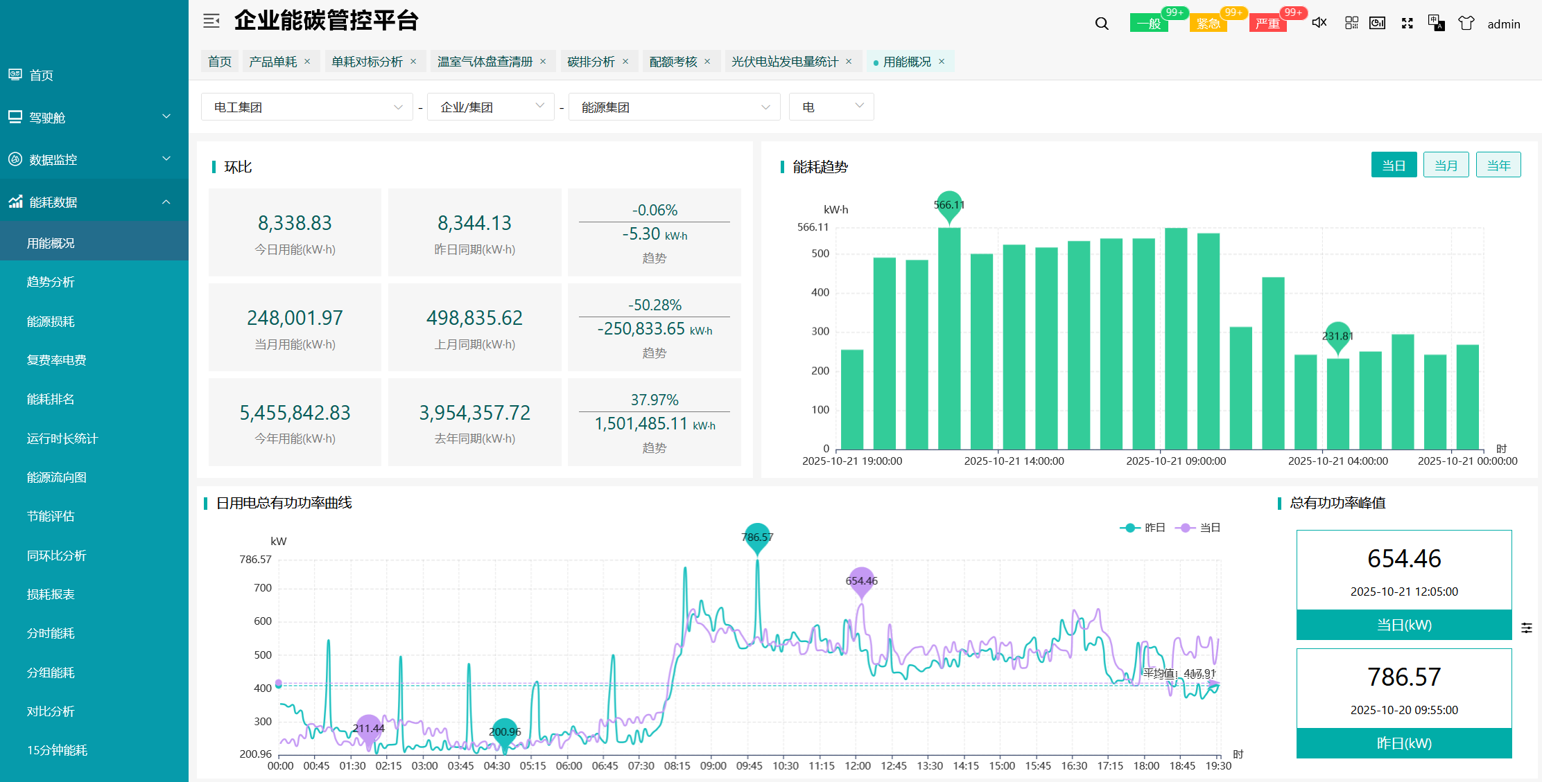Toggle the alarm sound mute icon
The width and height of the screenshot is (1542, 782).
(1319, 23)
